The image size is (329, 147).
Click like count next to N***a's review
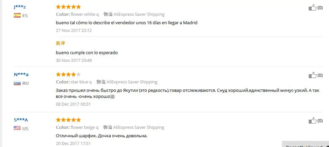(x=320, y=75)
